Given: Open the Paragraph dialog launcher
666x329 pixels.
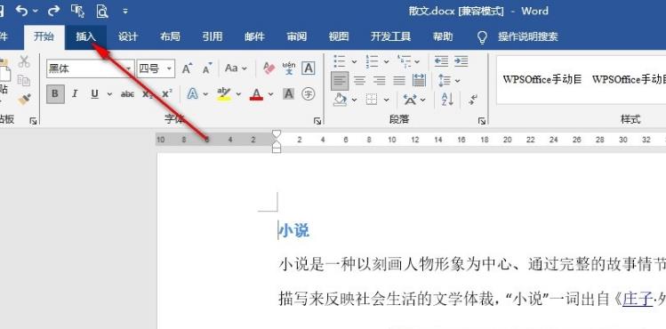Looking at the screenshot, I should click(482, 121).
